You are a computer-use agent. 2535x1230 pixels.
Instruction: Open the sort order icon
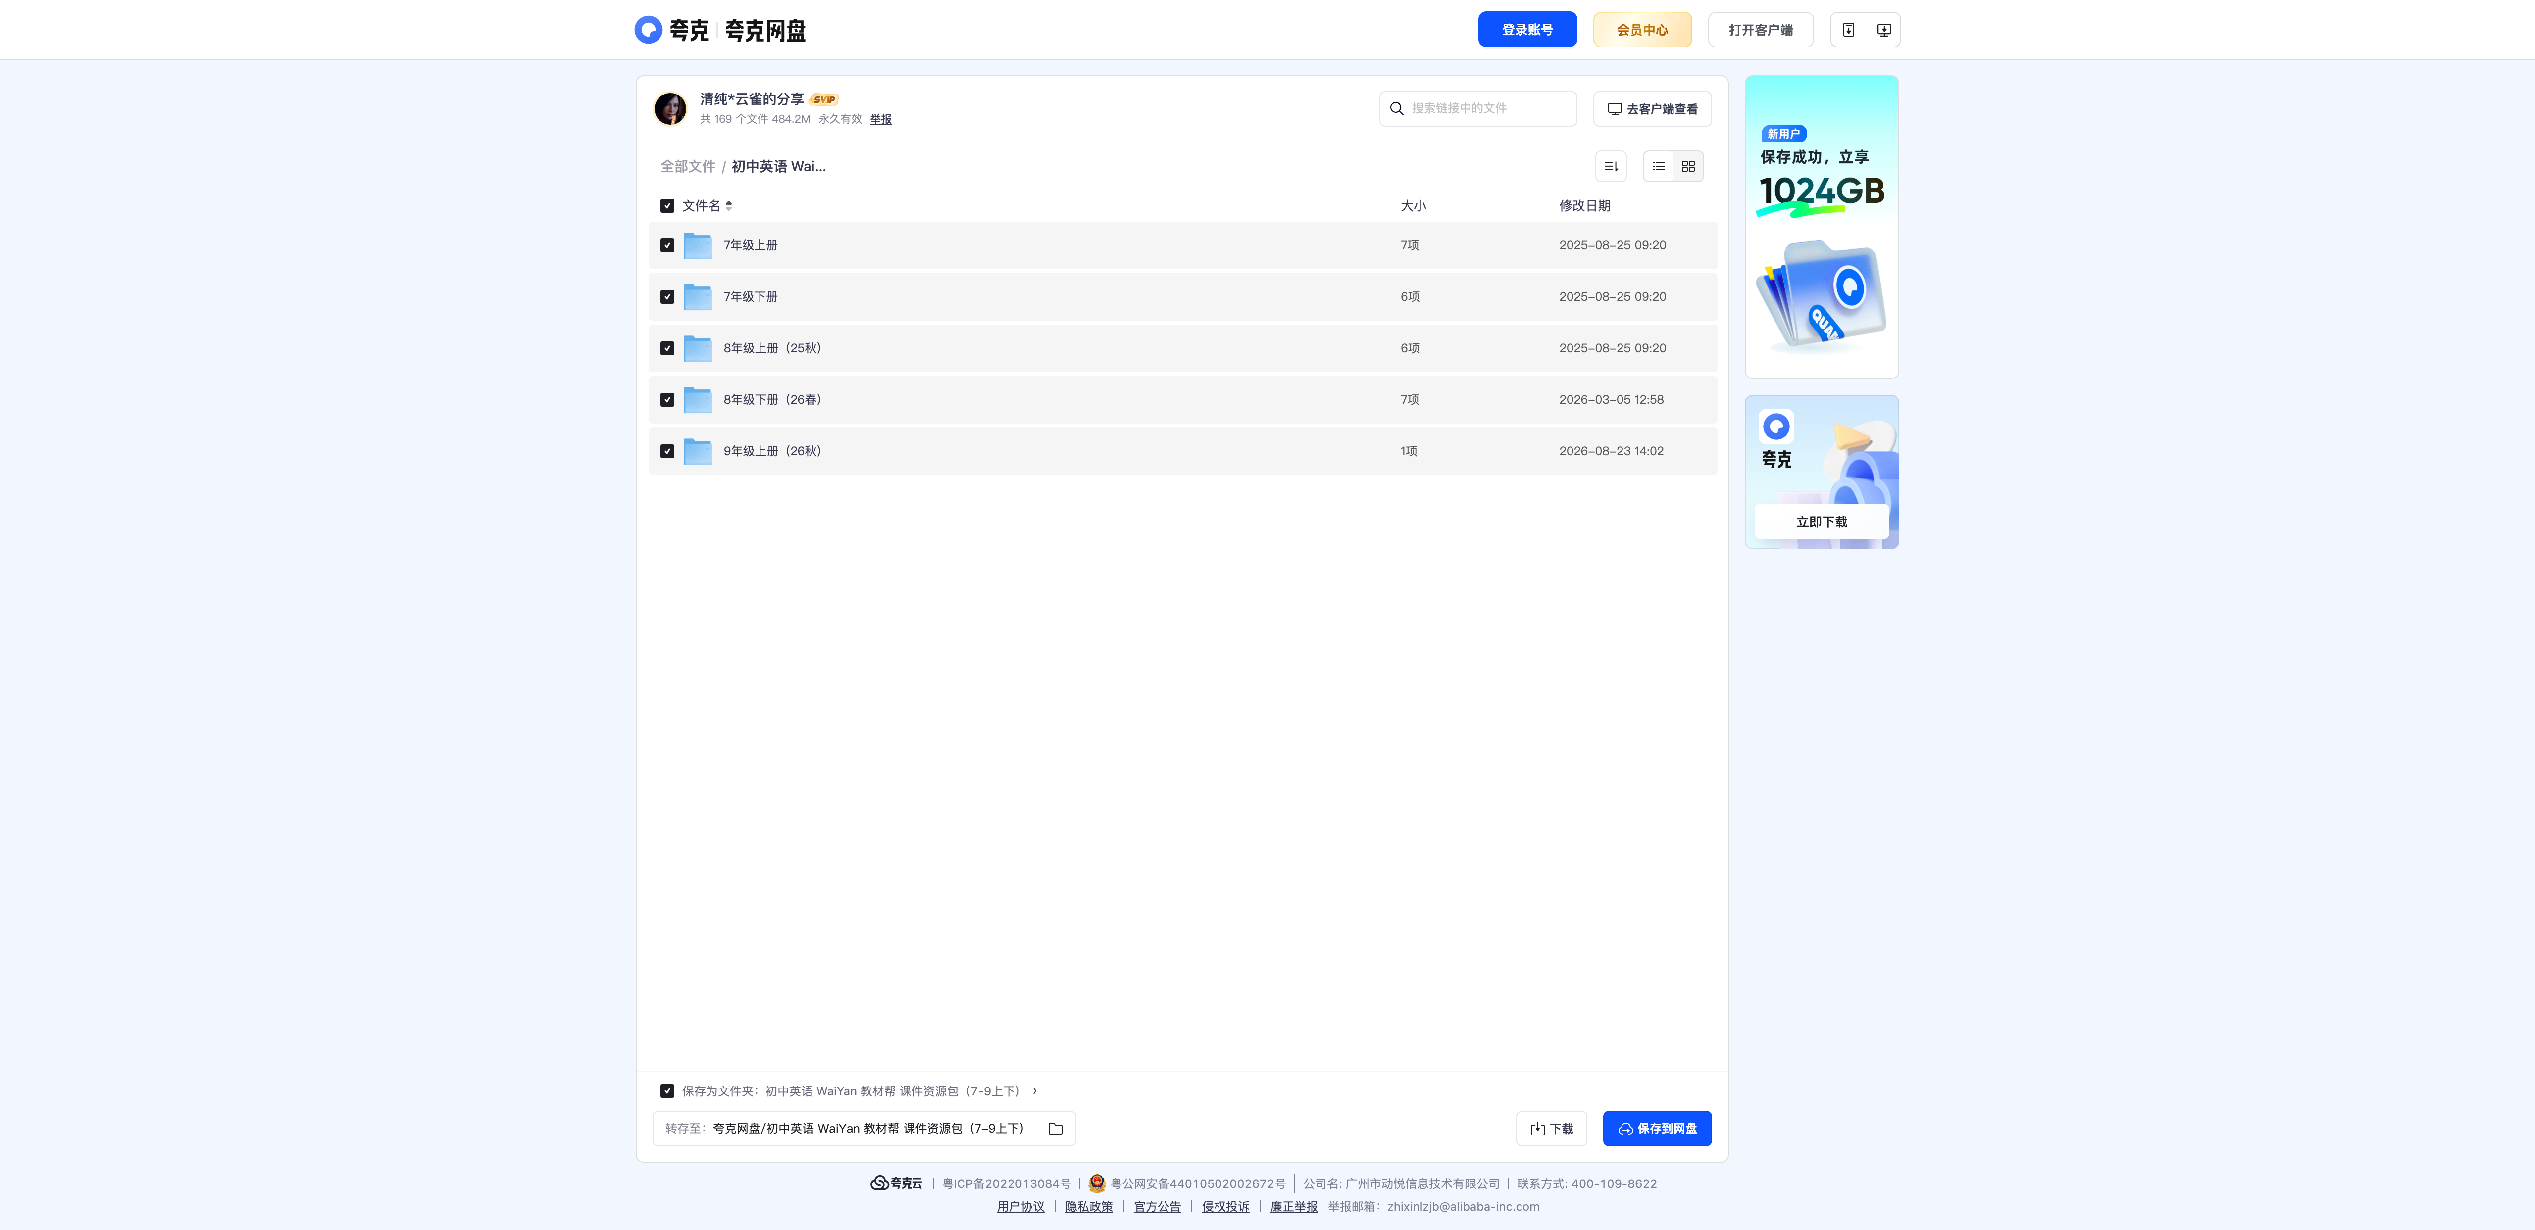pos(1611,166)
